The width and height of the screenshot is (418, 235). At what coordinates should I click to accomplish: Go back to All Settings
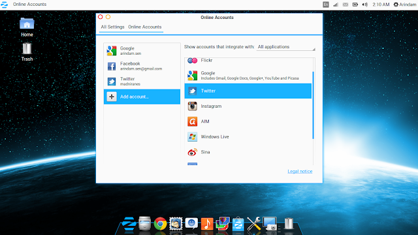[x=112, y=27]
